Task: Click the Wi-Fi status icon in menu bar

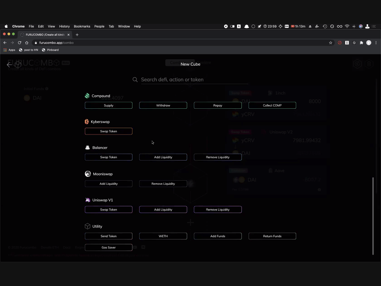Action: click(x=347, y=26)
